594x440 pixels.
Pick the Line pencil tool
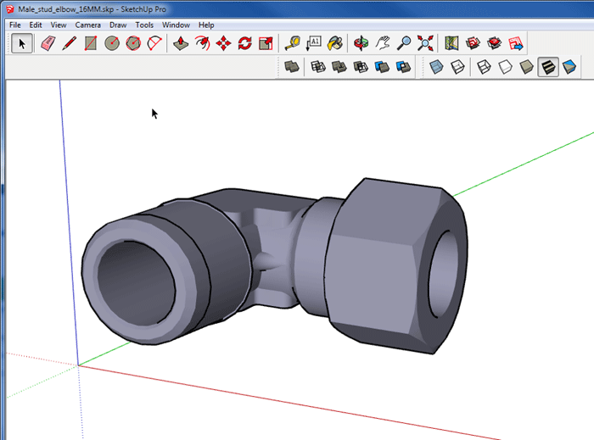tap(69, 42)
